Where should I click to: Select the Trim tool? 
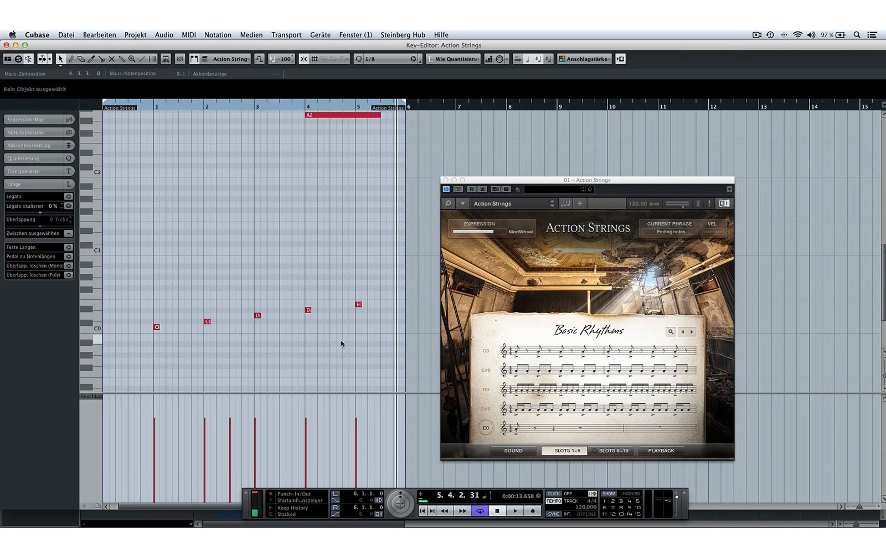91,59
